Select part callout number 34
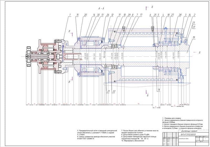This screenshot has width=210, height=147. [x=189, y=15]
